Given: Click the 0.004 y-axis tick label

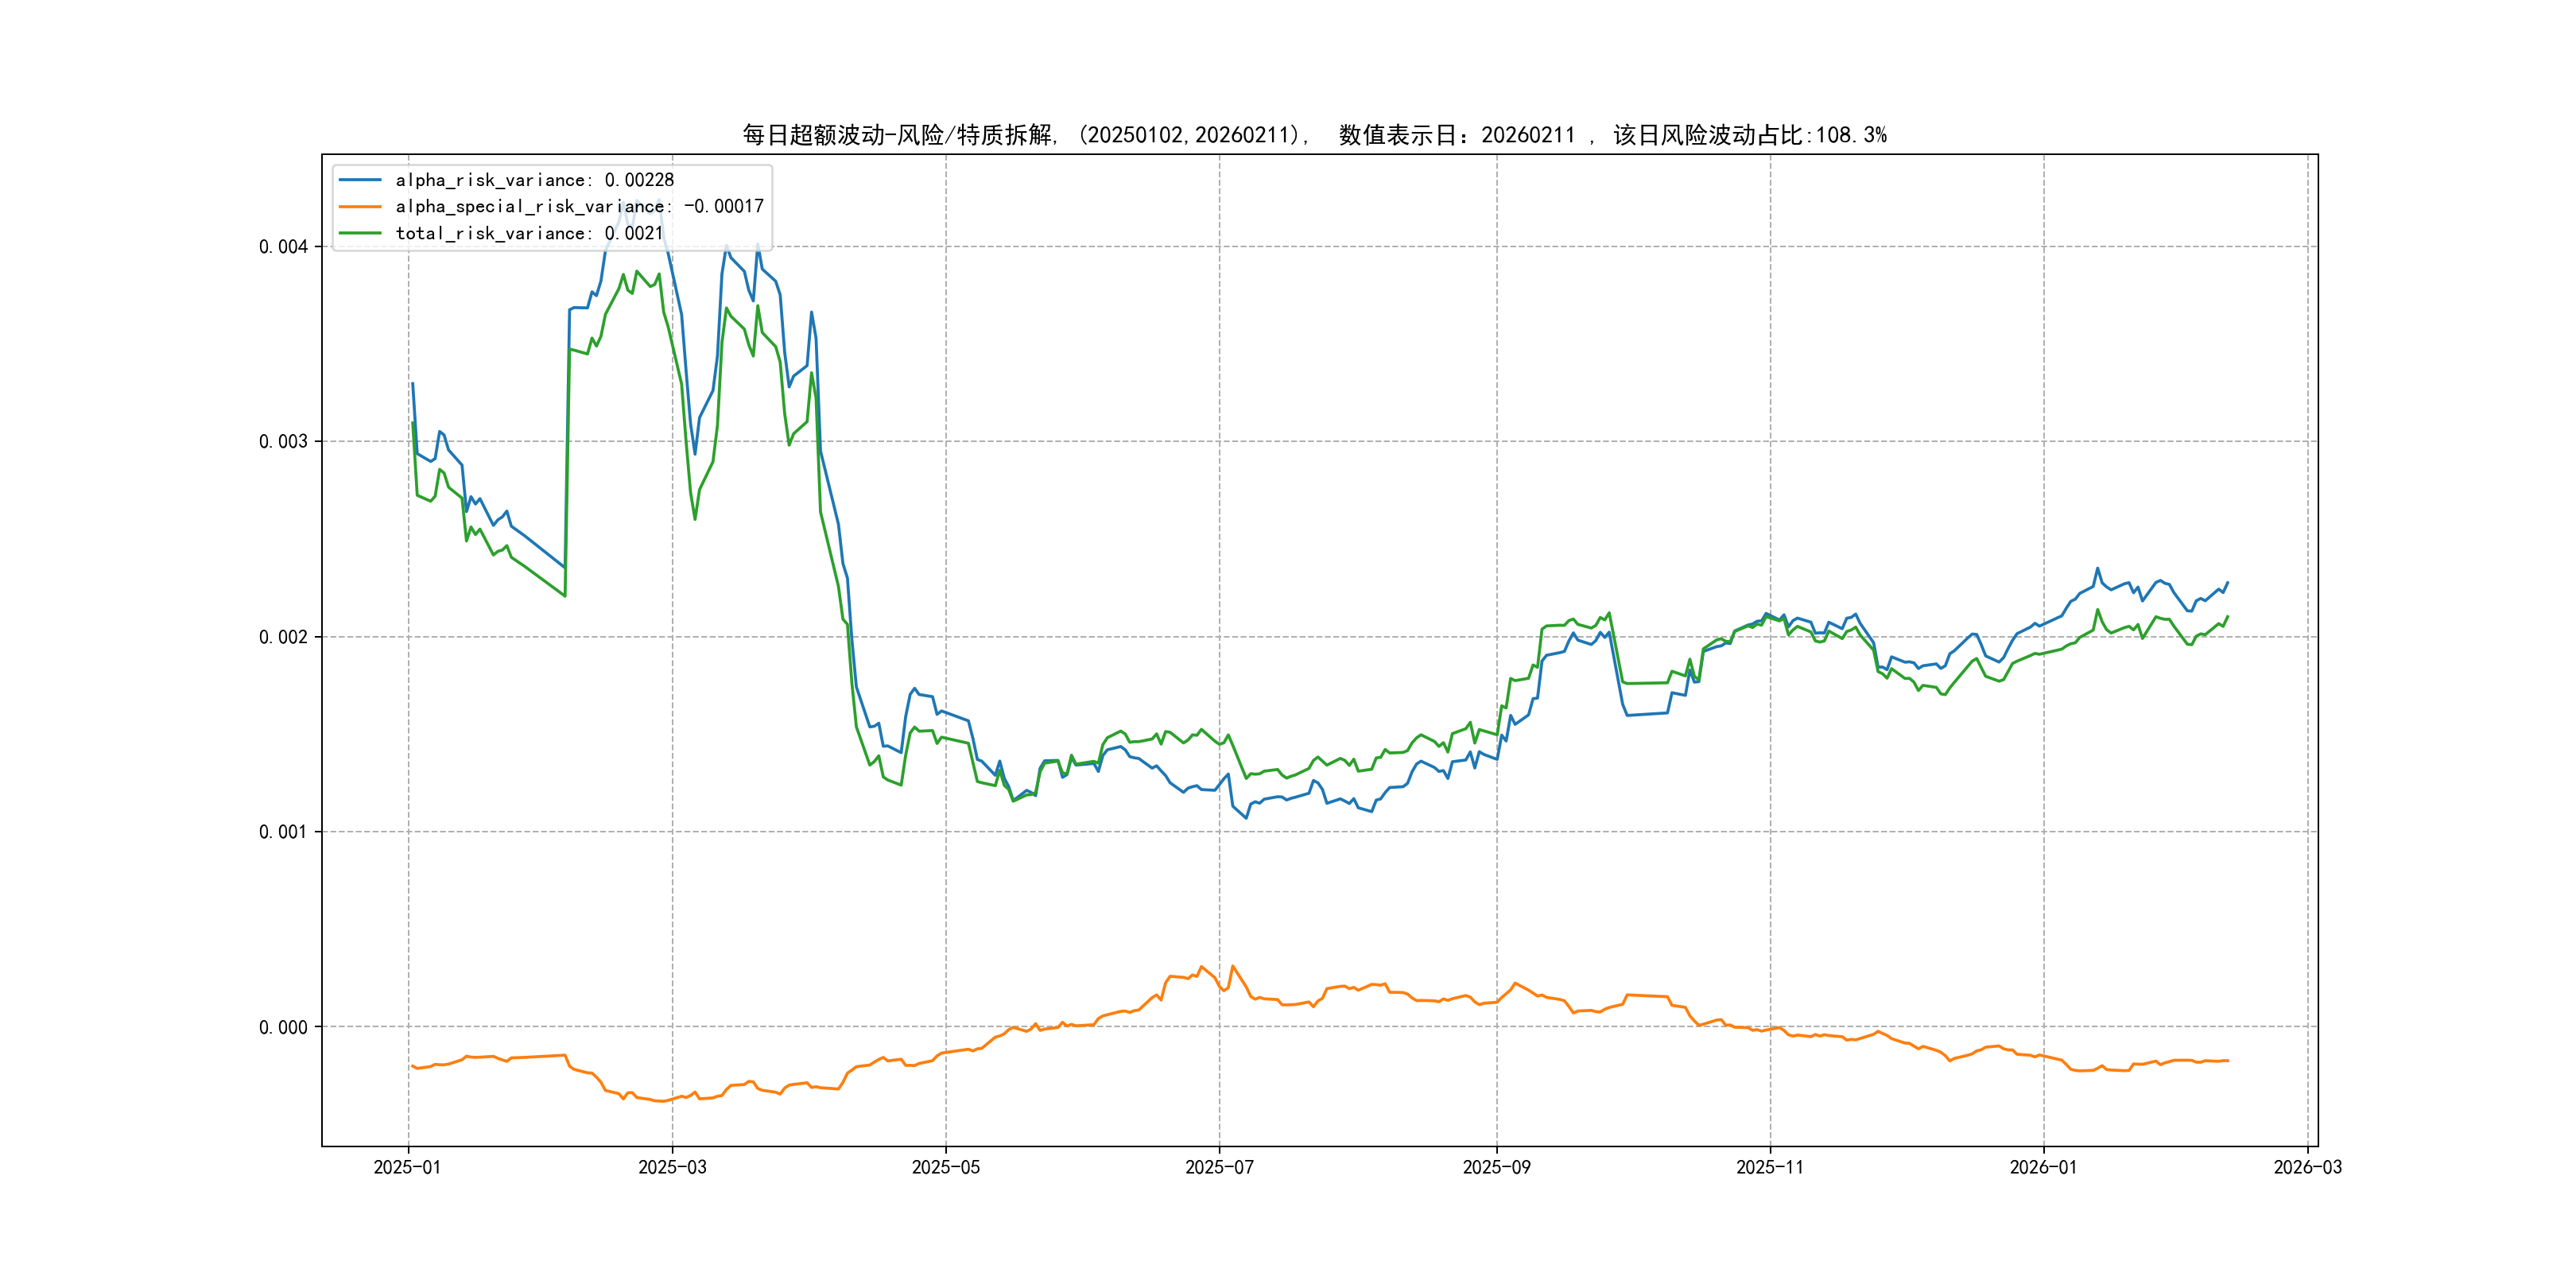Looking at the screenshot, I should [x=283, y=247].
